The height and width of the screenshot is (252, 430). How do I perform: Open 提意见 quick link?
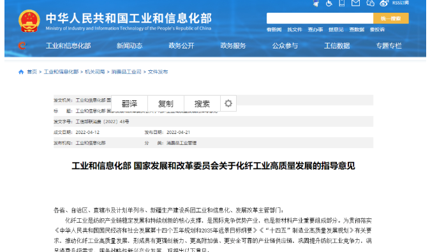[x=336, y=29]
